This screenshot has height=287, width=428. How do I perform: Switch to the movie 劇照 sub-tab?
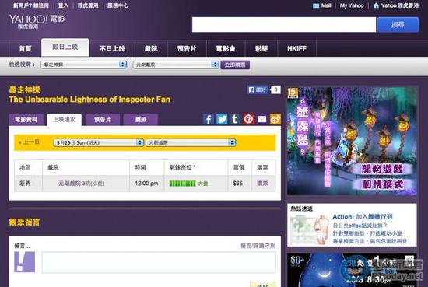[x=141, y=120]
